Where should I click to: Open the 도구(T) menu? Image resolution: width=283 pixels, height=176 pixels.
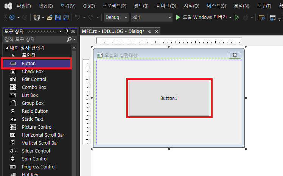tap(264, 6)
